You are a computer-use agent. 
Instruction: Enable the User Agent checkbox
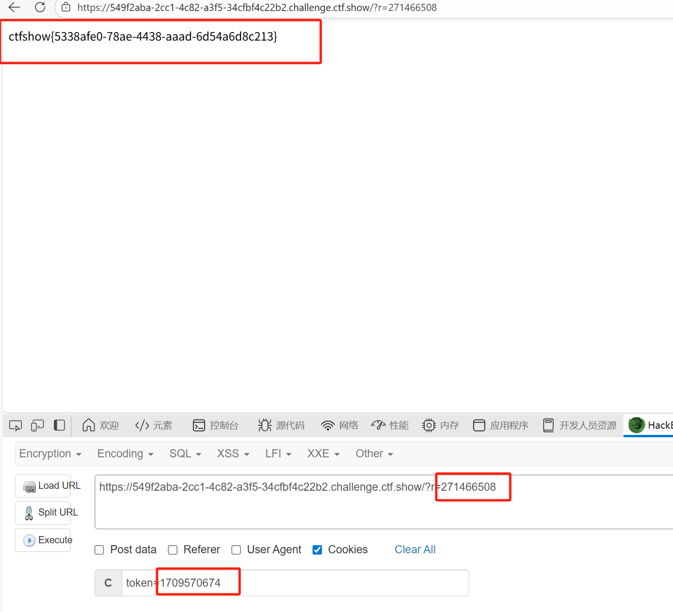coord(236,550)
